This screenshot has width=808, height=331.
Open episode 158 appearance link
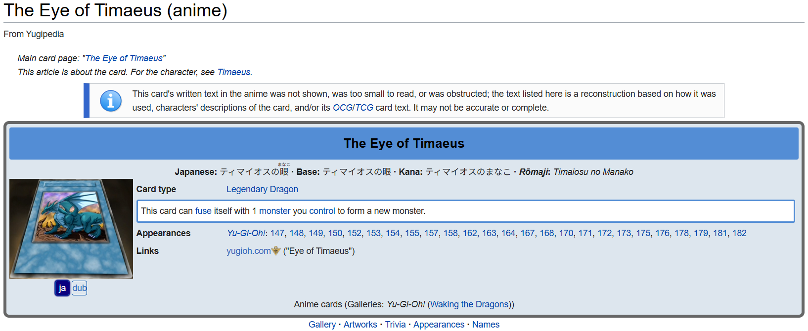coord(450,233)
